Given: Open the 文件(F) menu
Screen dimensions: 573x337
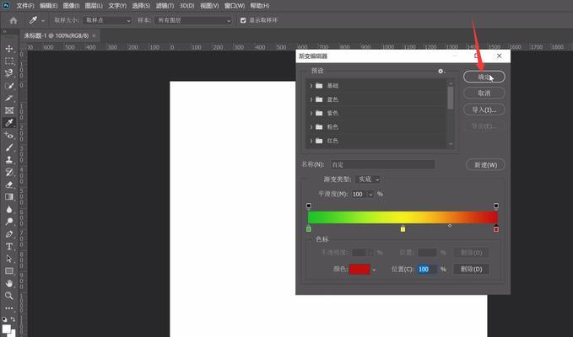Looking at the screenshot, I should tap(25, 6).
